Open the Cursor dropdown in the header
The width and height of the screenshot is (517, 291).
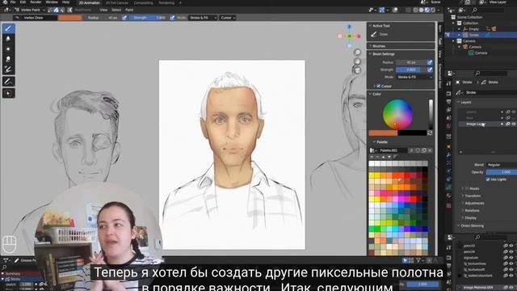coord(228,18)
